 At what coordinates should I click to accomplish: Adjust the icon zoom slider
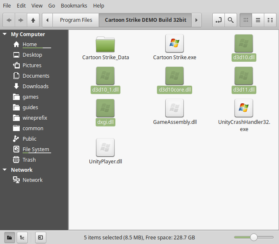pos(254,237)
